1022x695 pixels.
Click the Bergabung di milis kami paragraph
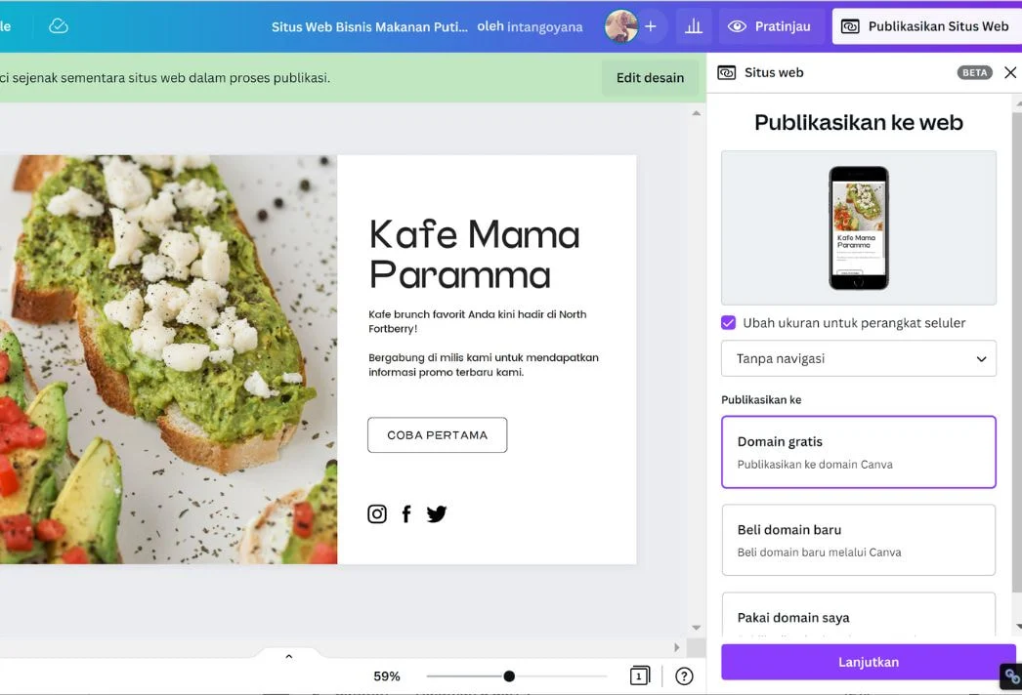pyautogui.click(x=483, y=365)
